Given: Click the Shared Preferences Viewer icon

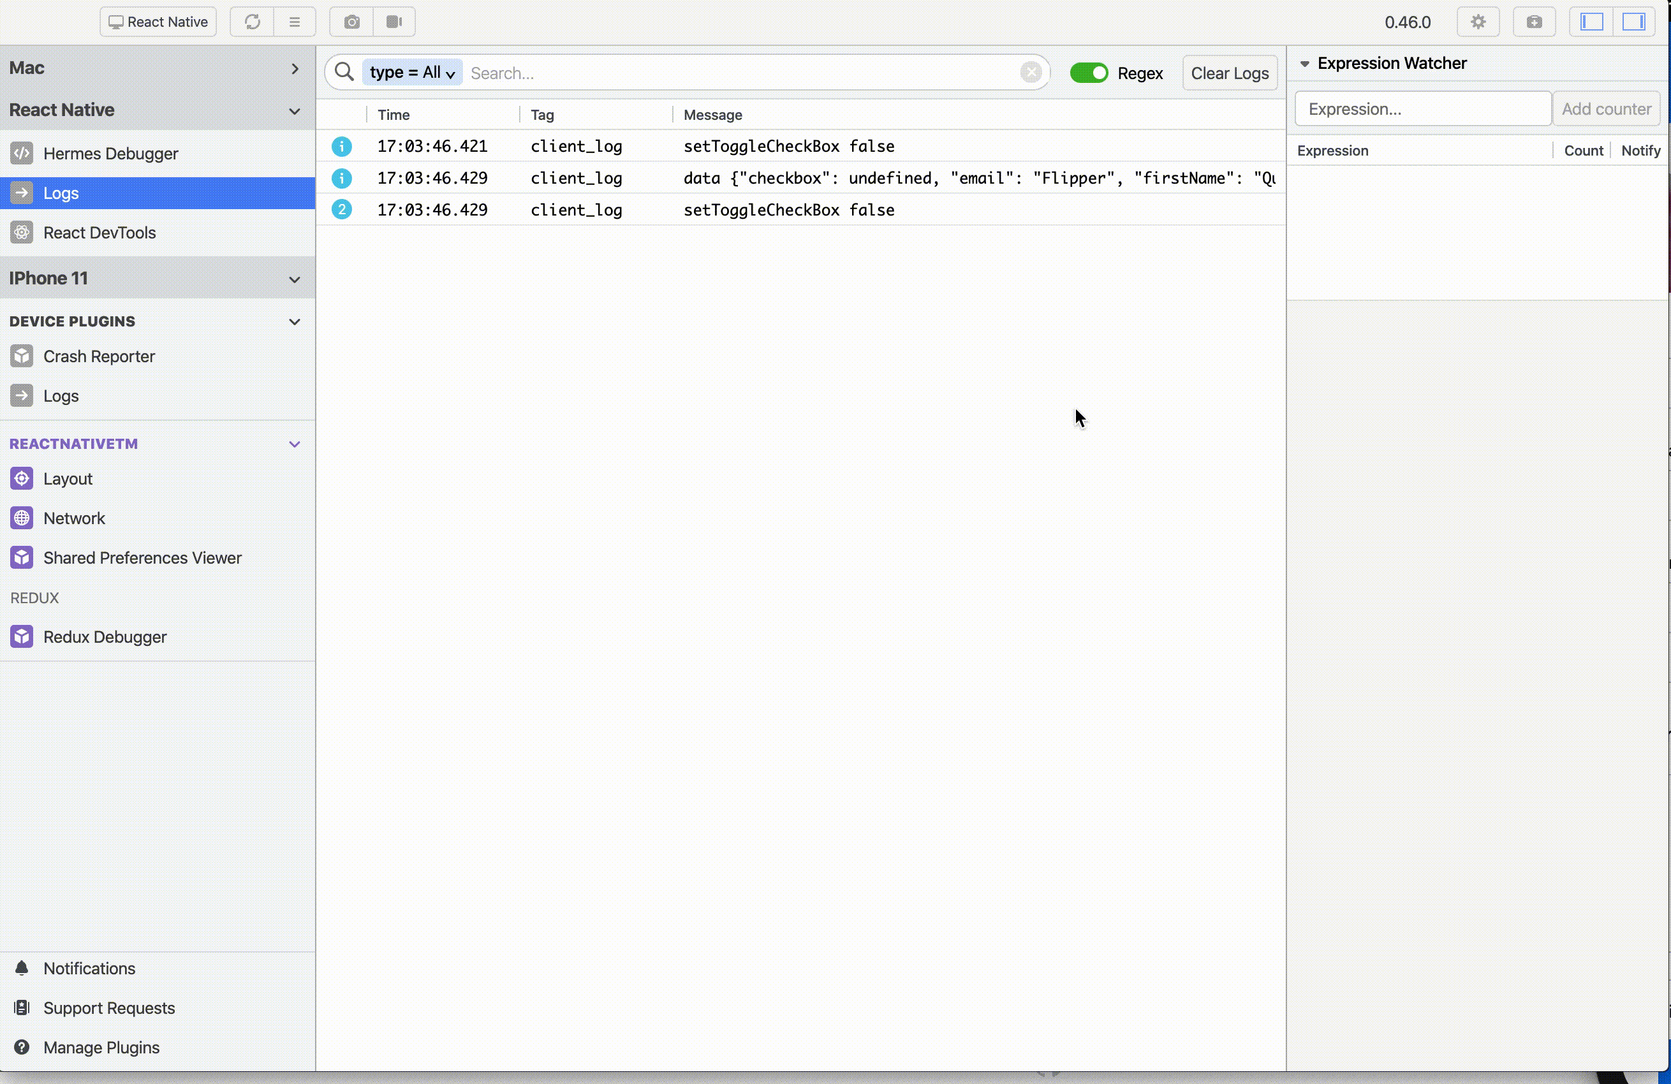Looking at the screenshot, I should click(x=22, y=557).
